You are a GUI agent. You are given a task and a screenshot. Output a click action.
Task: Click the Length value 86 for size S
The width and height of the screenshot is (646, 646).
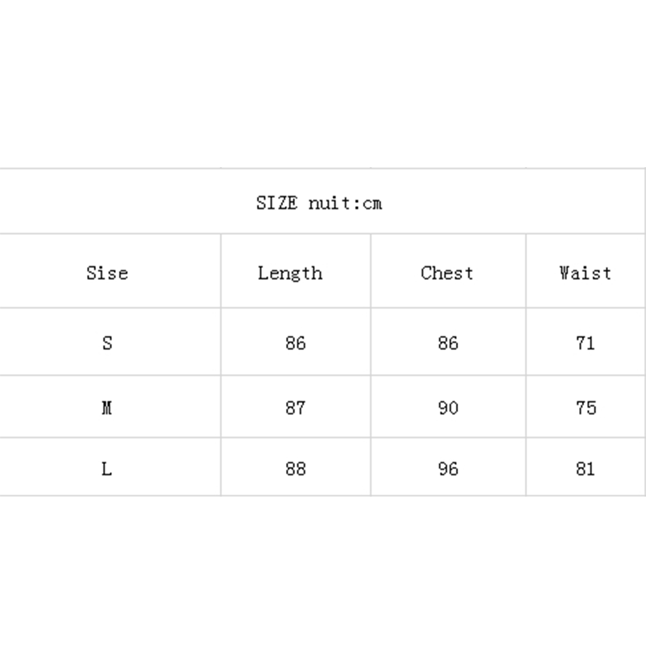(x=296, y=343)
